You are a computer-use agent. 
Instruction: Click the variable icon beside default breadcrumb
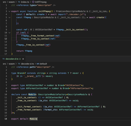click(x=38, y=64)
